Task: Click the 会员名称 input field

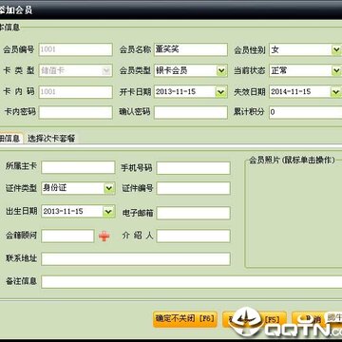Action: 191,49
